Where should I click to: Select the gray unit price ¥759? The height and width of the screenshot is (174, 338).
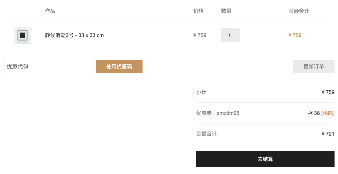tap(200, 35)
